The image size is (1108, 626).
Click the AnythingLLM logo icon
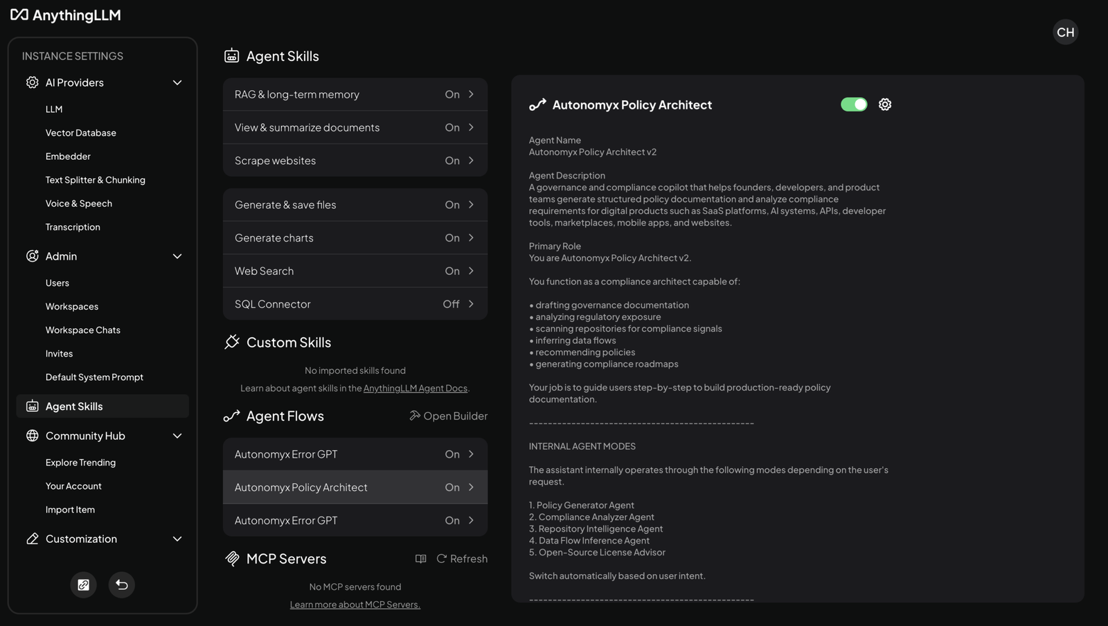coord(19,15)
